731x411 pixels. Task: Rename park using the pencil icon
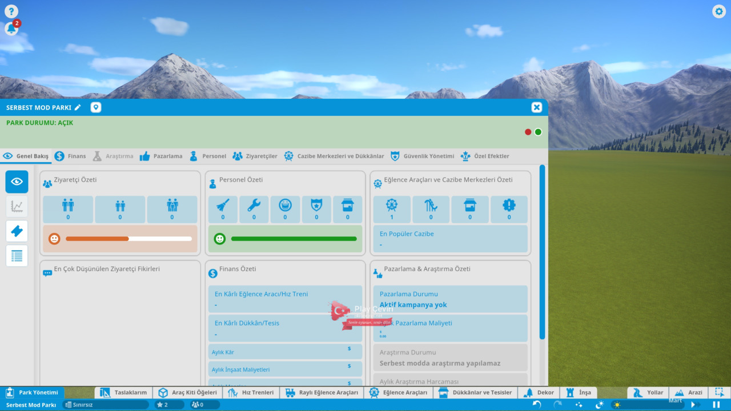pyautogui.click(x=78, y=107)
